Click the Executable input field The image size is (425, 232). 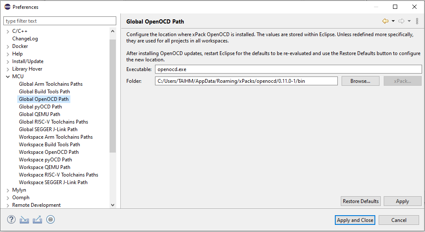coord(289,69)
